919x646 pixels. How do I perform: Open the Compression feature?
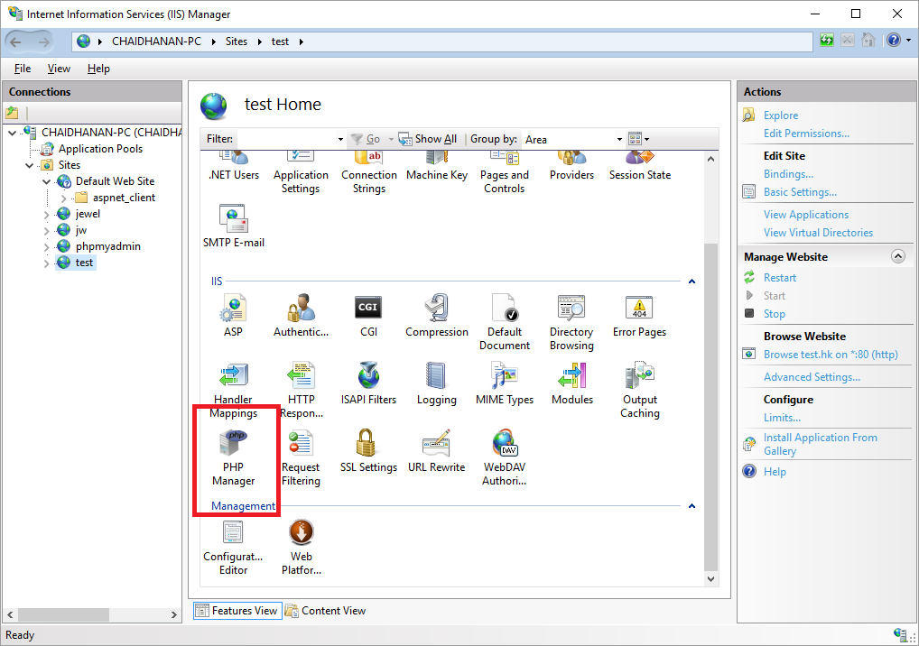[x=437, y=317]
